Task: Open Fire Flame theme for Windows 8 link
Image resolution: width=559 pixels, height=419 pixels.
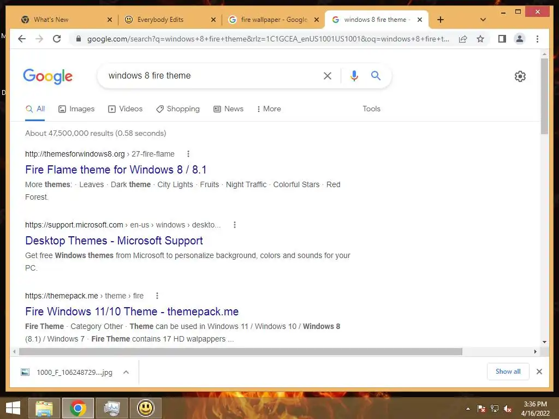Action: point(116,170)
